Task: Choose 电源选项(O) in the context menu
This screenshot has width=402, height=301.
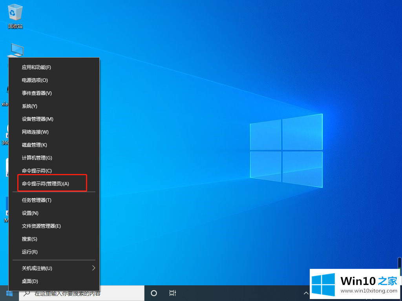Action: click(35, 80)
